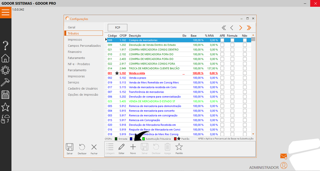
Task: Open the hammer tools icon
Action: tap(5, 82)
